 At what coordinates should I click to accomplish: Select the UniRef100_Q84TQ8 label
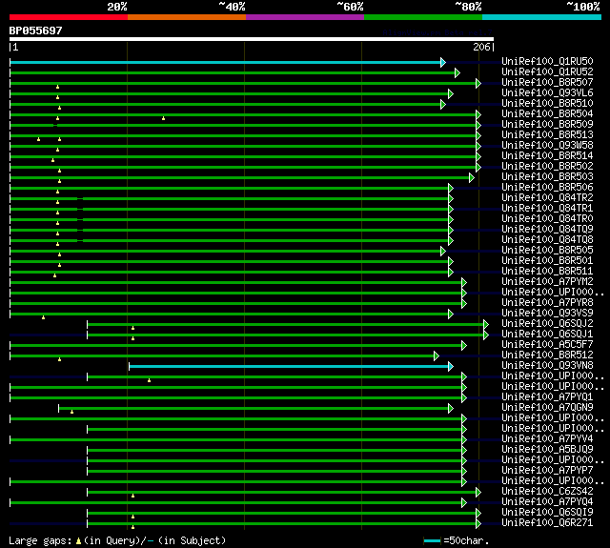[x=547, y=240]
